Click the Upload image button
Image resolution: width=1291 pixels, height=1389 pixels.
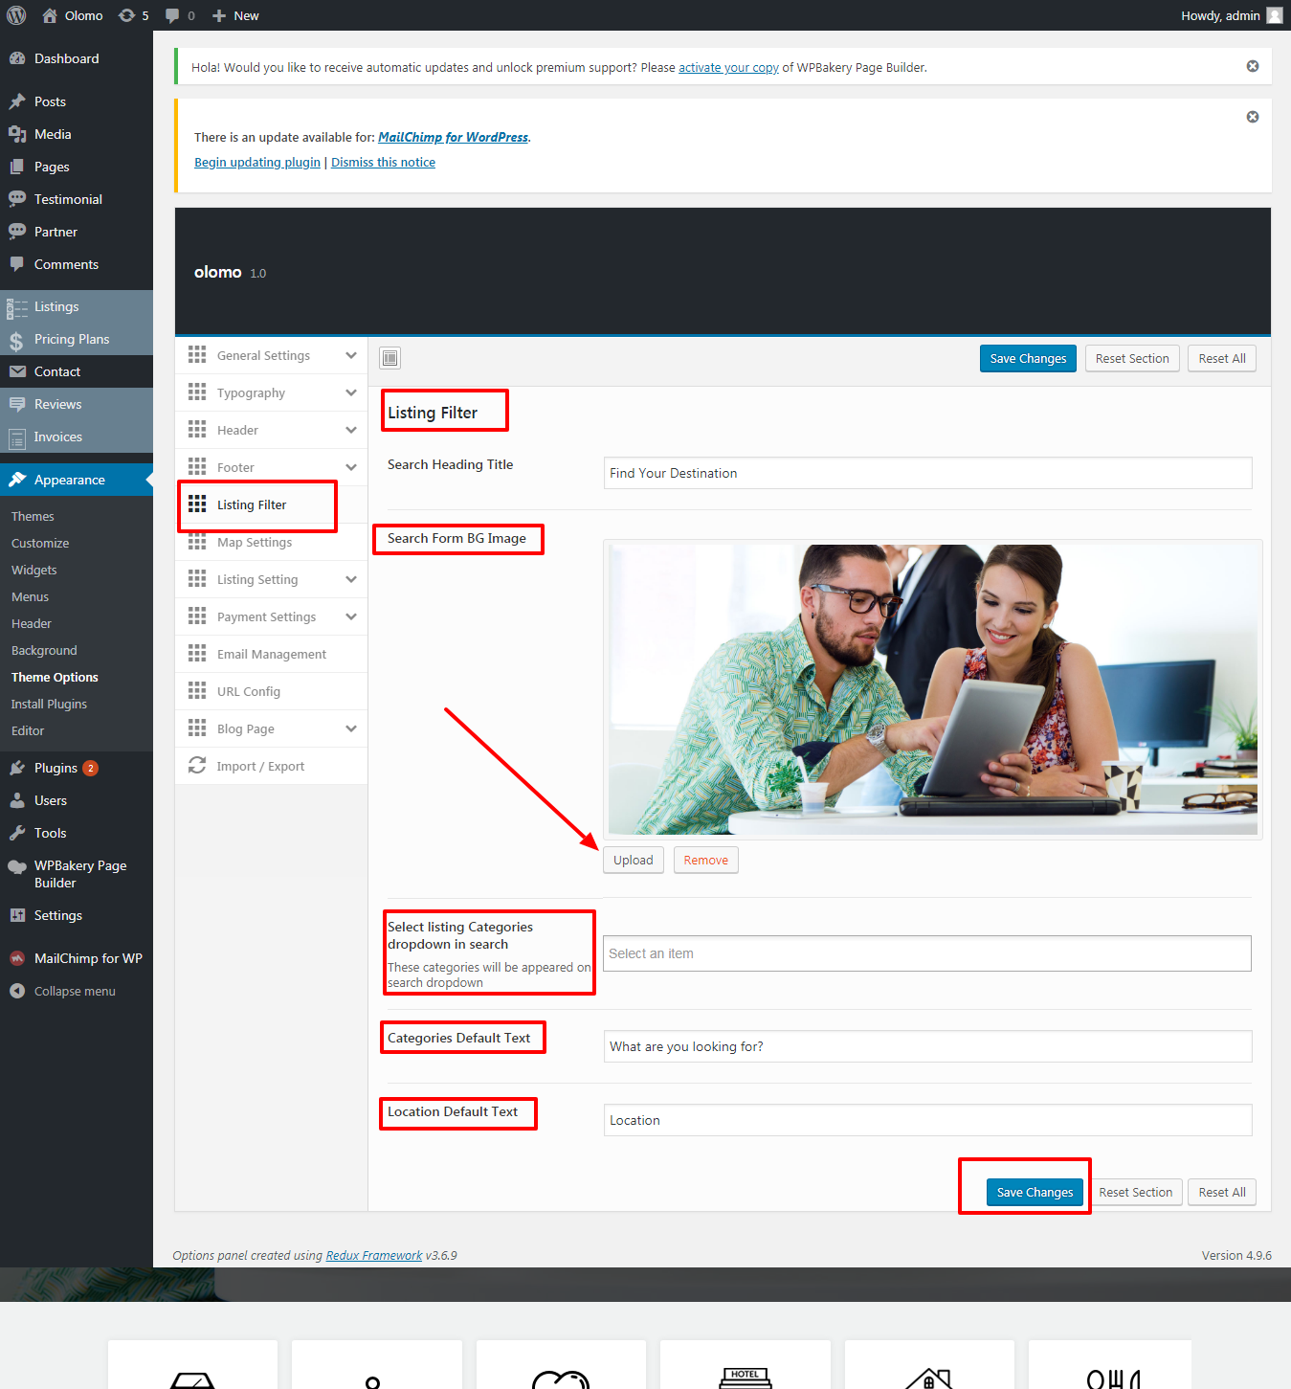pyautogui.click(x=633, y=860)
